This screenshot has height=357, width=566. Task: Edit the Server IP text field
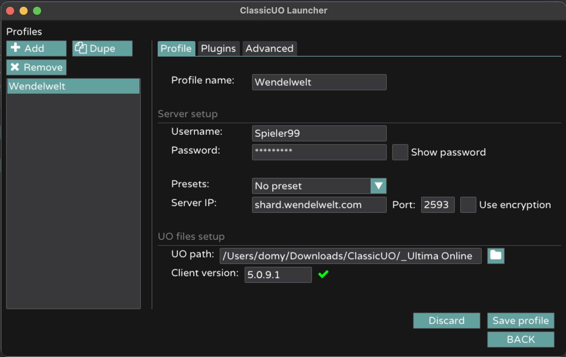[x=319, y=205]
